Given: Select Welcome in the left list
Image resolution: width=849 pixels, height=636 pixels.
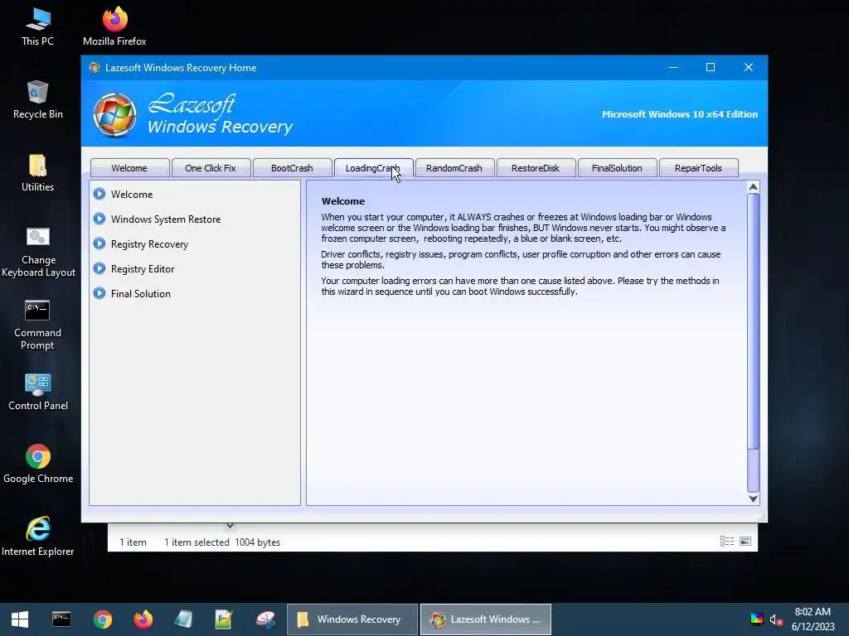Looking at the screenshot, I should click(132, 194).
